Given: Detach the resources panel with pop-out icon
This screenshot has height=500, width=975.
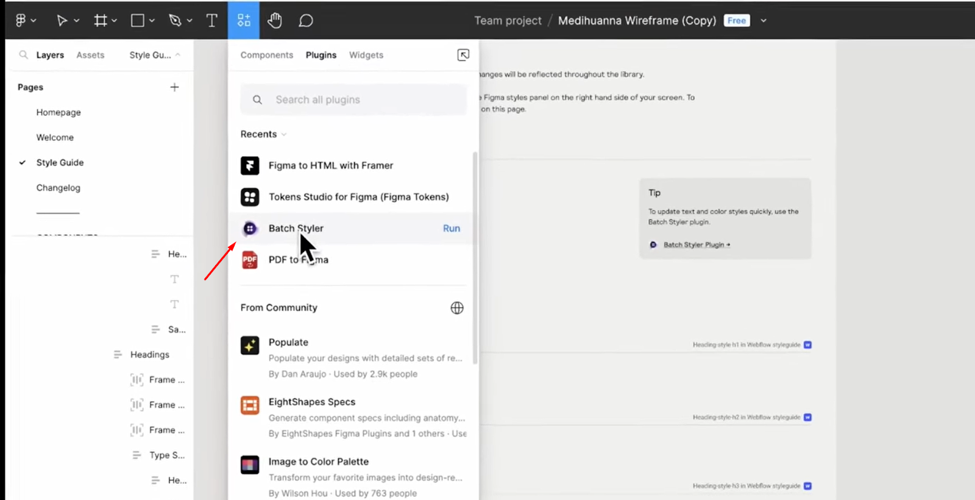Looking at the screenshot, I should tap(463, 55).
